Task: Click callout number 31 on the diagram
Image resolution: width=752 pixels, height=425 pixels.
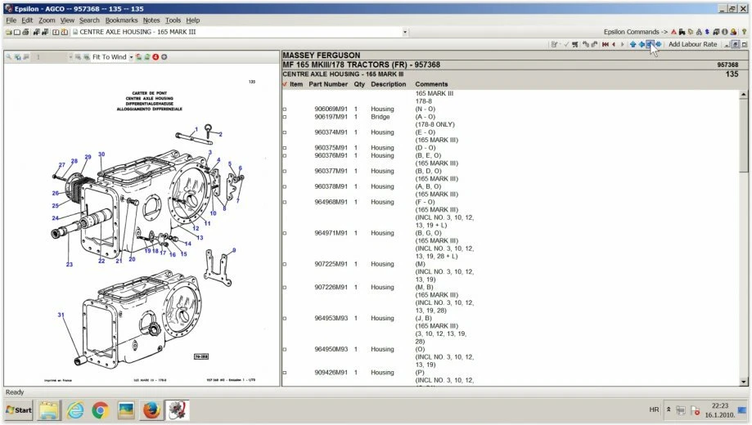Action: pyautogui.click(x=61, y=315)
